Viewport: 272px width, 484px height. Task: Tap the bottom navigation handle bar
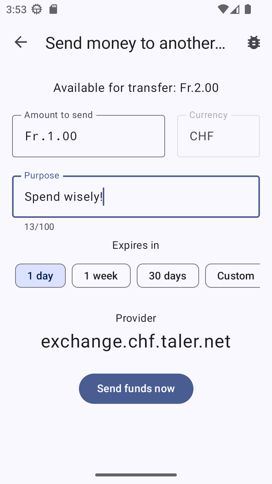(136, 475)
